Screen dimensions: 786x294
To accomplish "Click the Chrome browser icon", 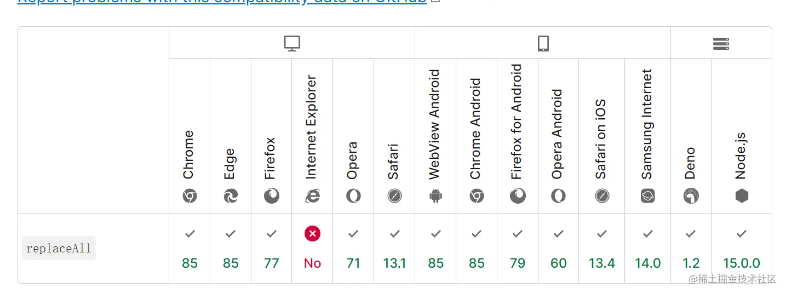I will pos(190,196).
